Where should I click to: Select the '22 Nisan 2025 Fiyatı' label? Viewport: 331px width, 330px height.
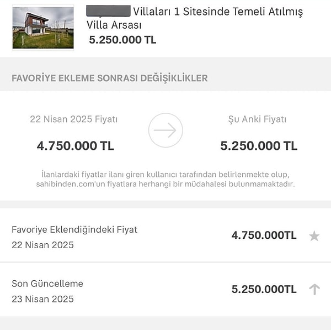(x=73, y=119)
